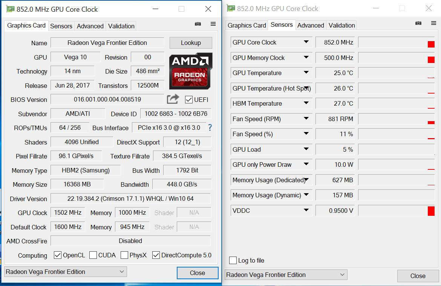Click the BIOS export share icon

pyautogui.click(x=173, y=99)
